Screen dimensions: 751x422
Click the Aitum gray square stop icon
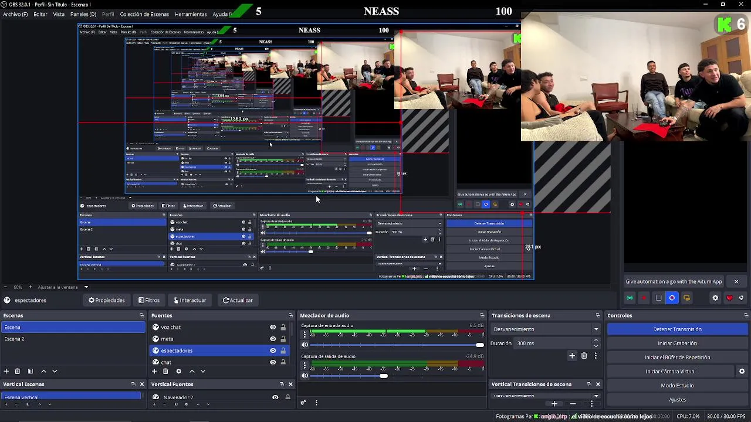658,298
